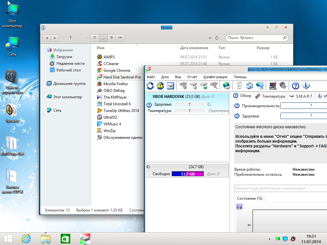The width and height of the screenshot is (327, 245).
Task: Open the Конфигурация menu
Action: (215, 77)
